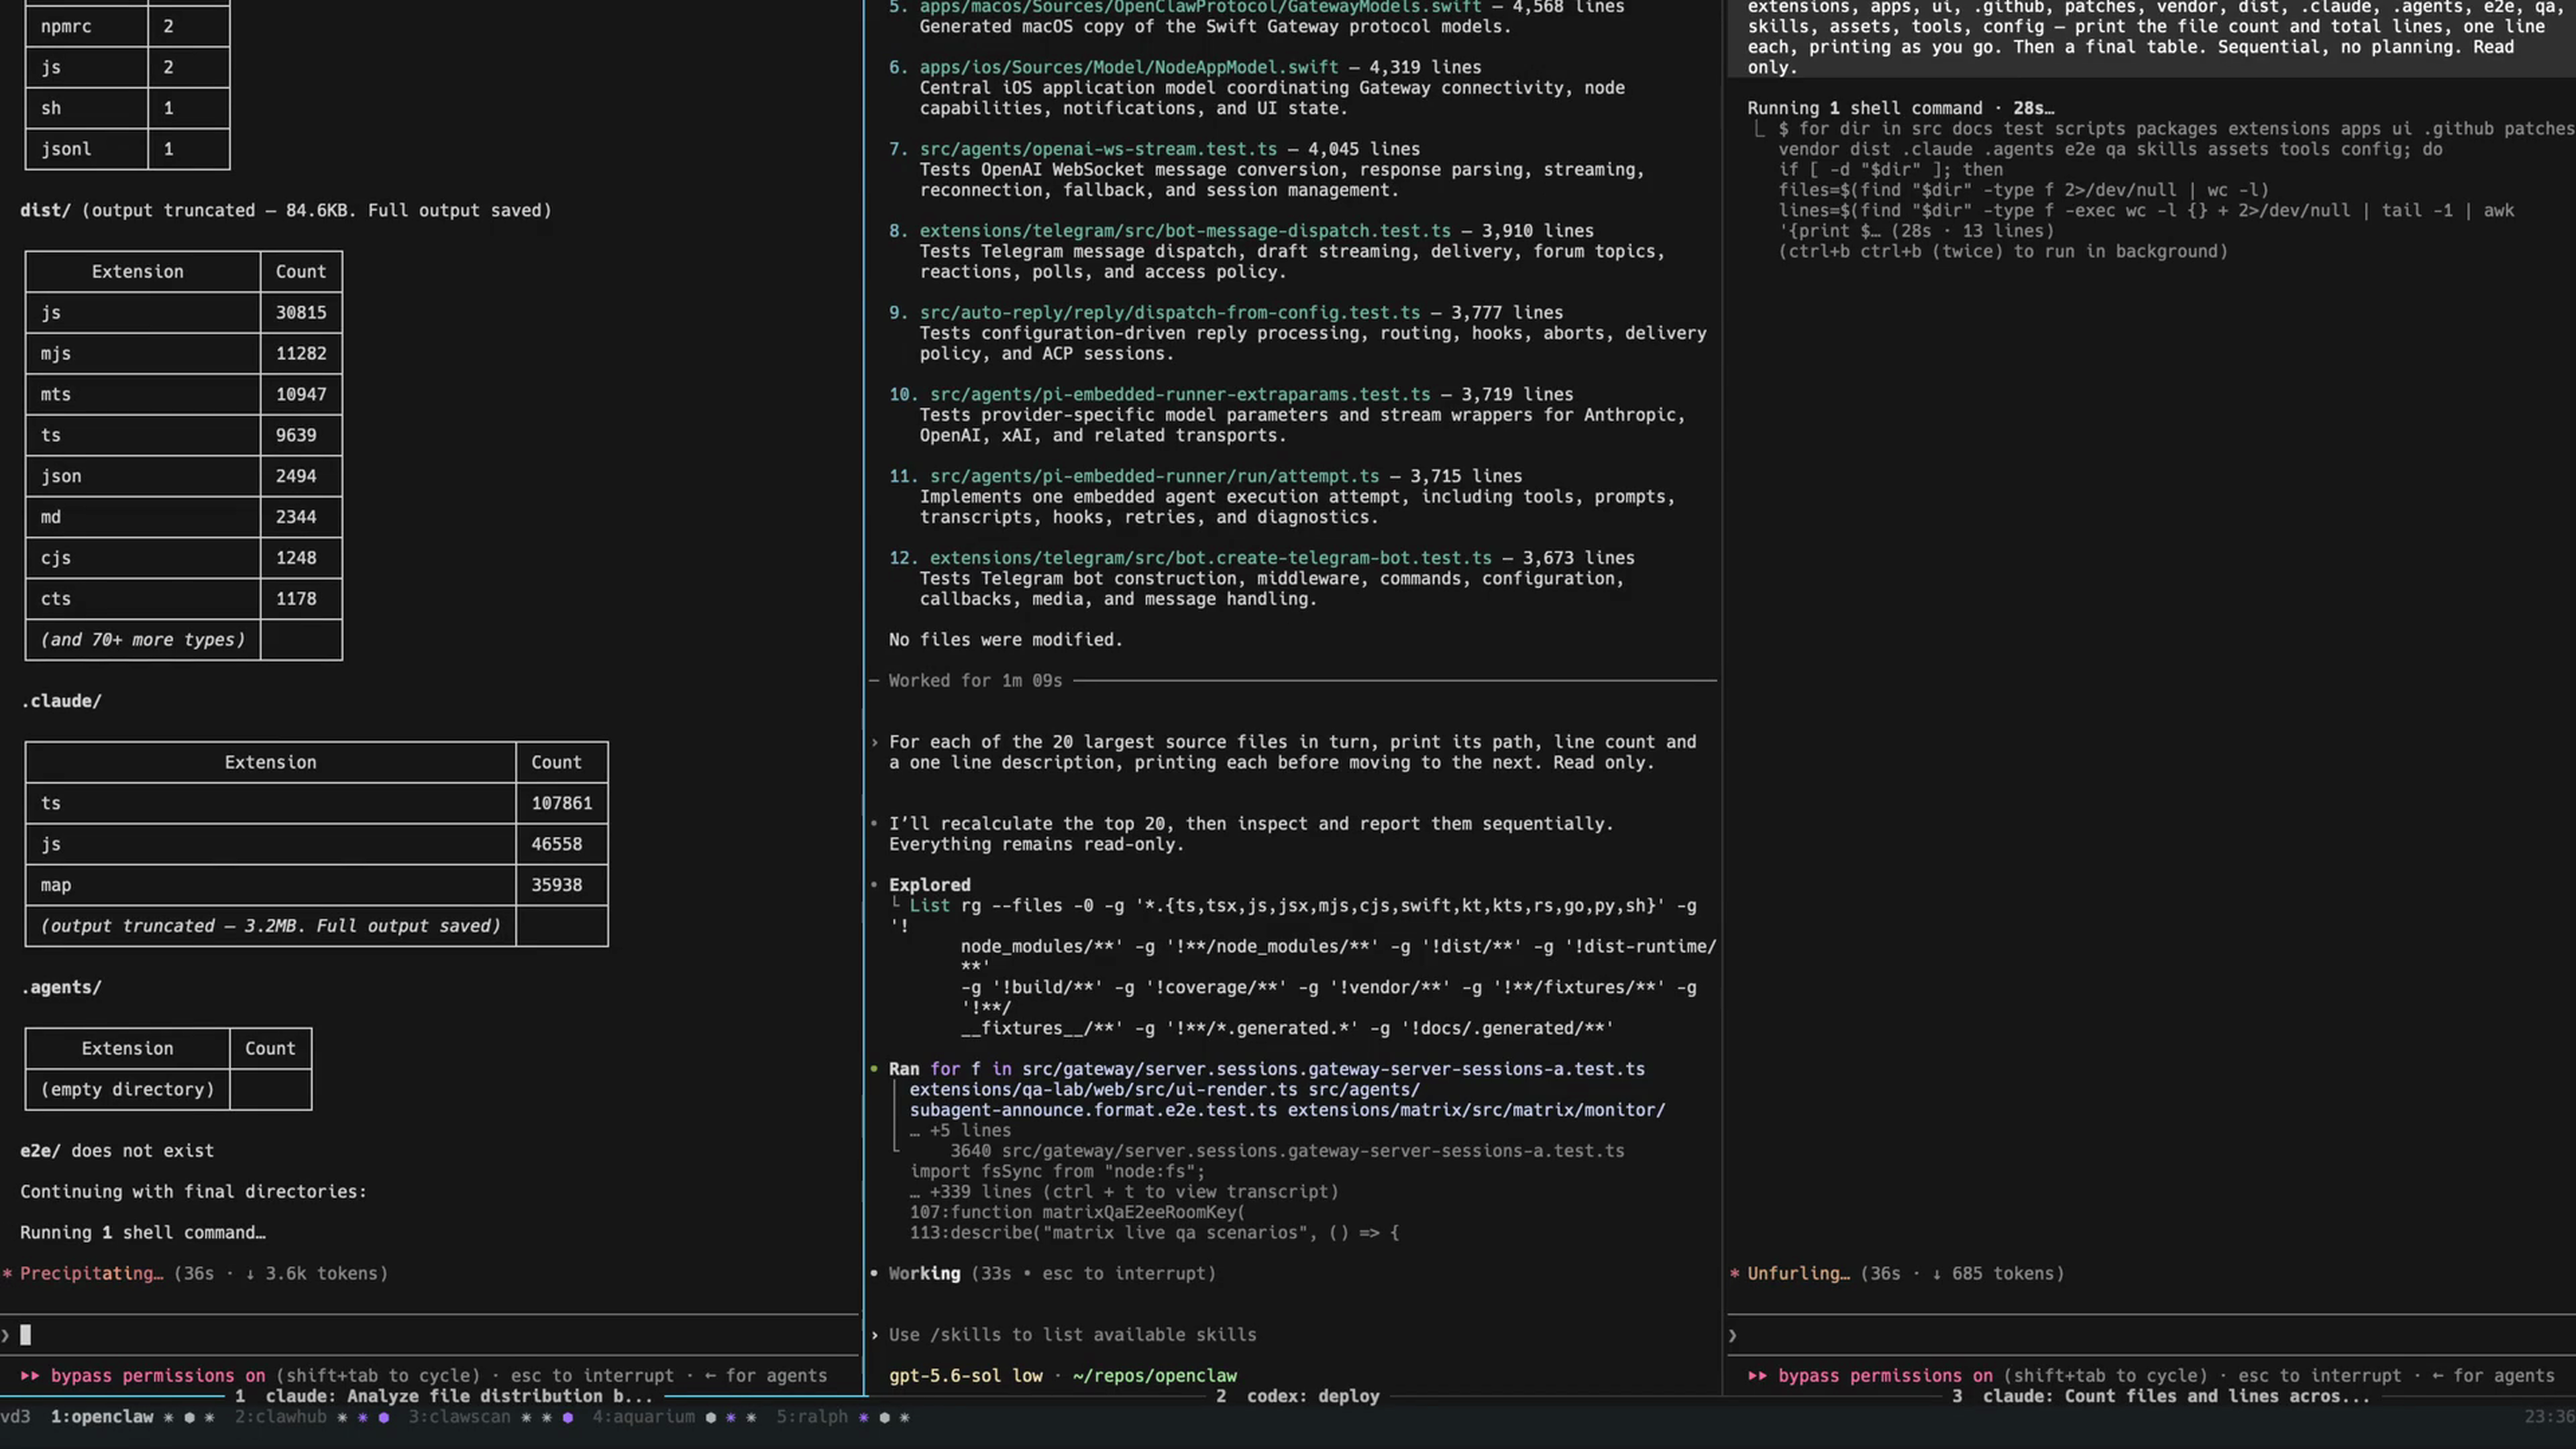This screenshot has height=1449, width=2576.
Task: Click the 'Unfurling…' status text
Action: 1798,1274
